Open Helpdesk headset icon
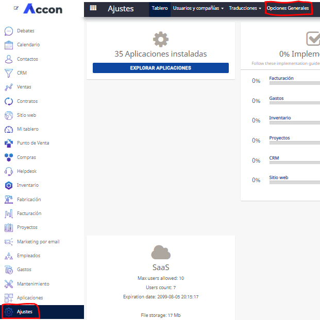 coord(9,171)
